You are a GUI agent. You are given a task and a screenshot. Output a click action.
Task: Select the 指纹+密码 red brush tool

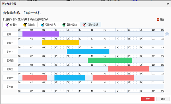90,25
